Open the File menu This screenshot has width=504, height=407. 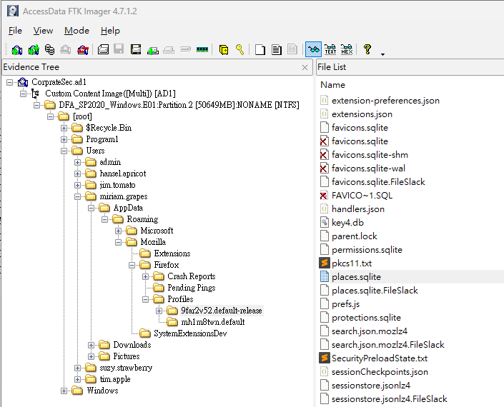[15, 31]
